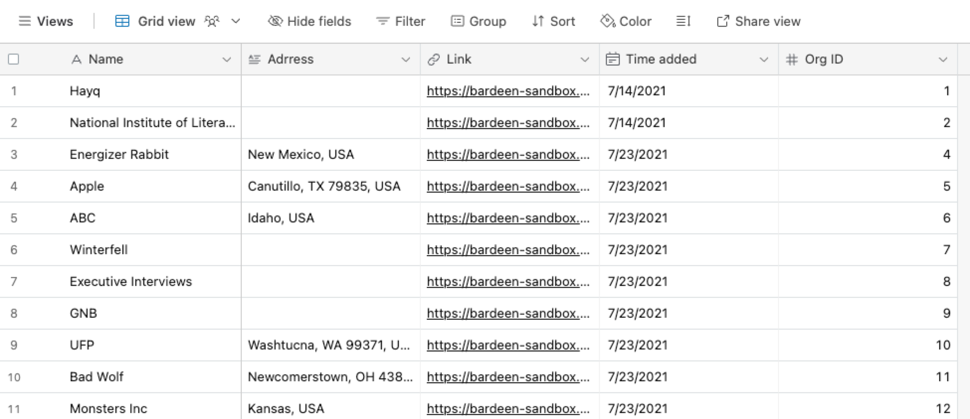Select the empty address cell for Winterfell
The height and width of the screenshot is (419, 970).
(331, 250)
